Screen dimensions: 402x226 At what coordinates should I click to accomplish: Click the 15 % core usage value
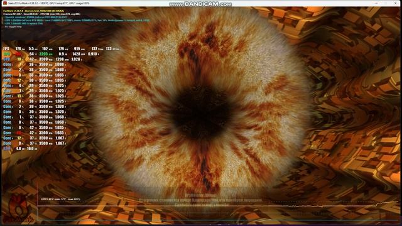click(x=19, y=96)
